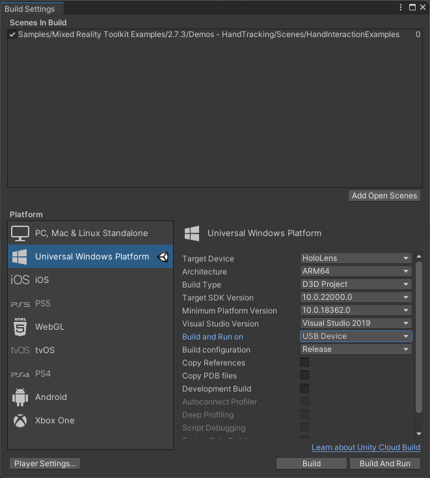Click the Architecture label
Screen dimensions: 430x478
[x=204, y=272]
